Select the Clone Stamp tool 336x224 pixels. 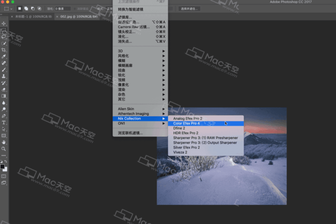[4, 76]
